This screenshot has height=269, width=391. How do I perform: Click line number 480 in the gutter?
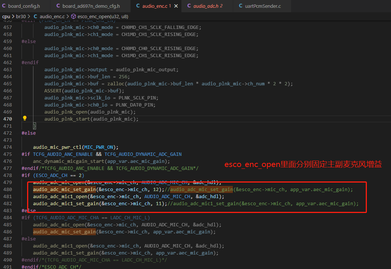pyautogui.click(x=7, y=189)
